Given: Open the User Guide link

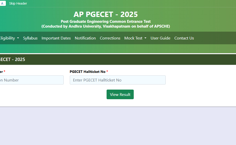Looking at the screenshot, I should click(160, 38).
